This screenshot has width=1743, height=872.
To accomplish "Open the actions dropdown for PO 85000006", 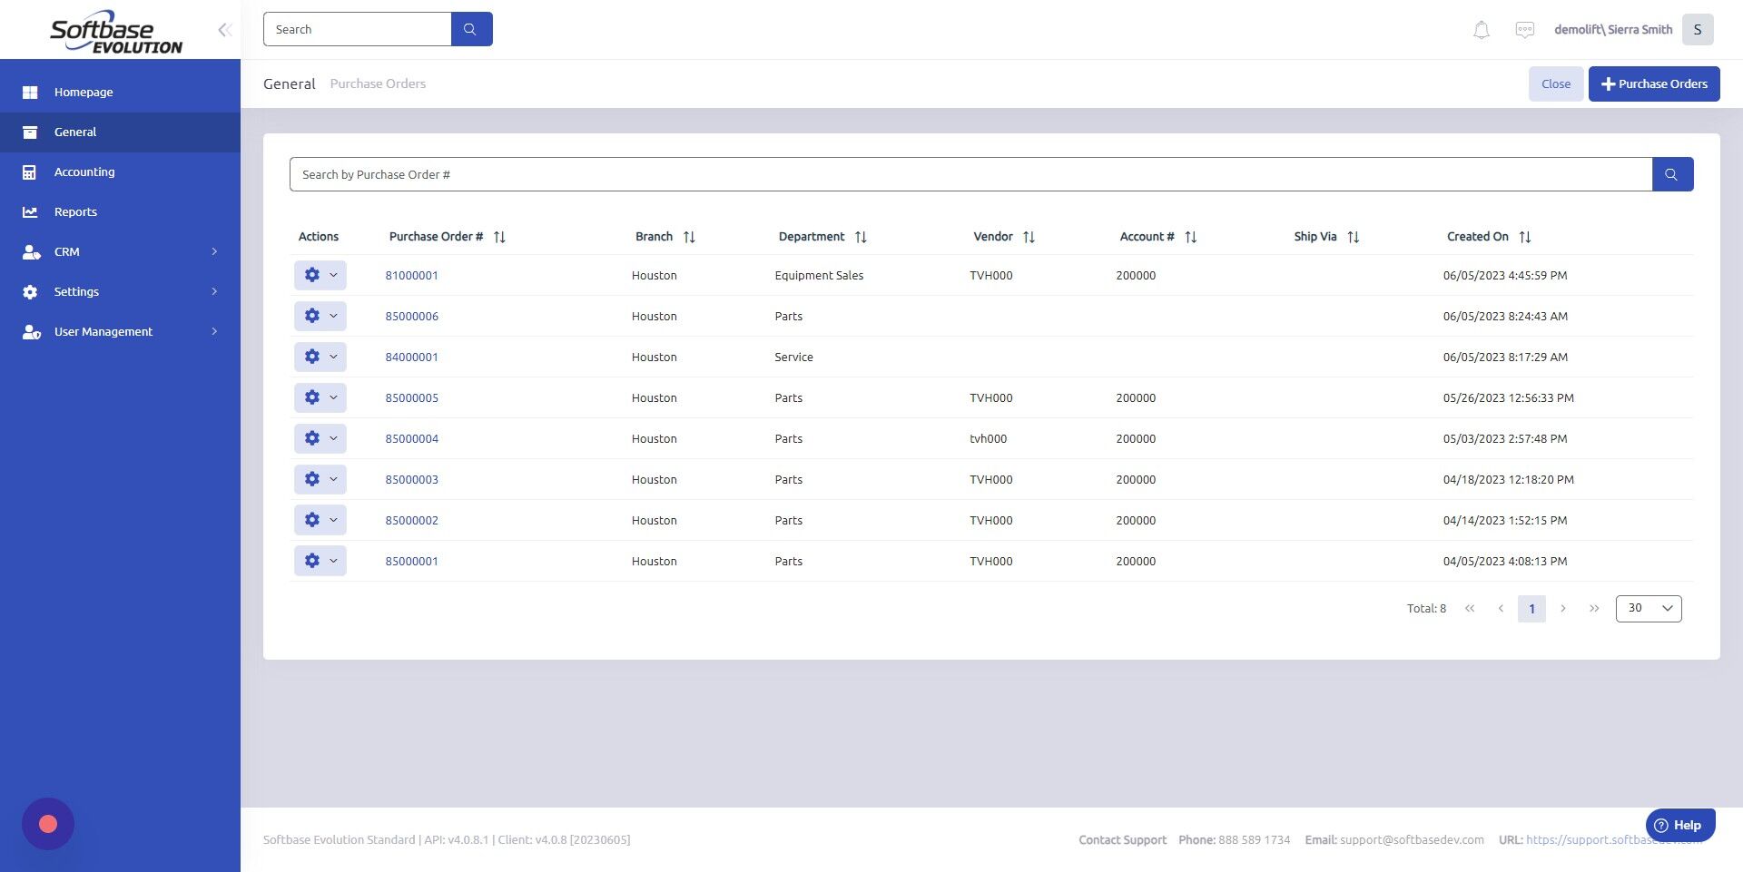I will pos(333,316).
